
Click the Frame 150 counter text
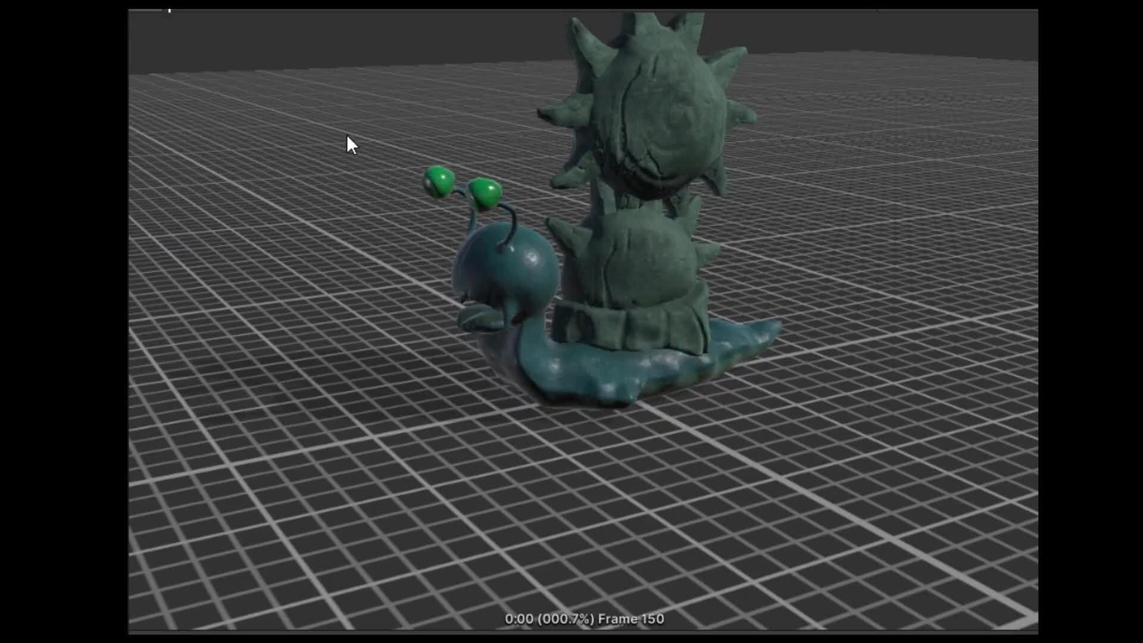point(631,619)
